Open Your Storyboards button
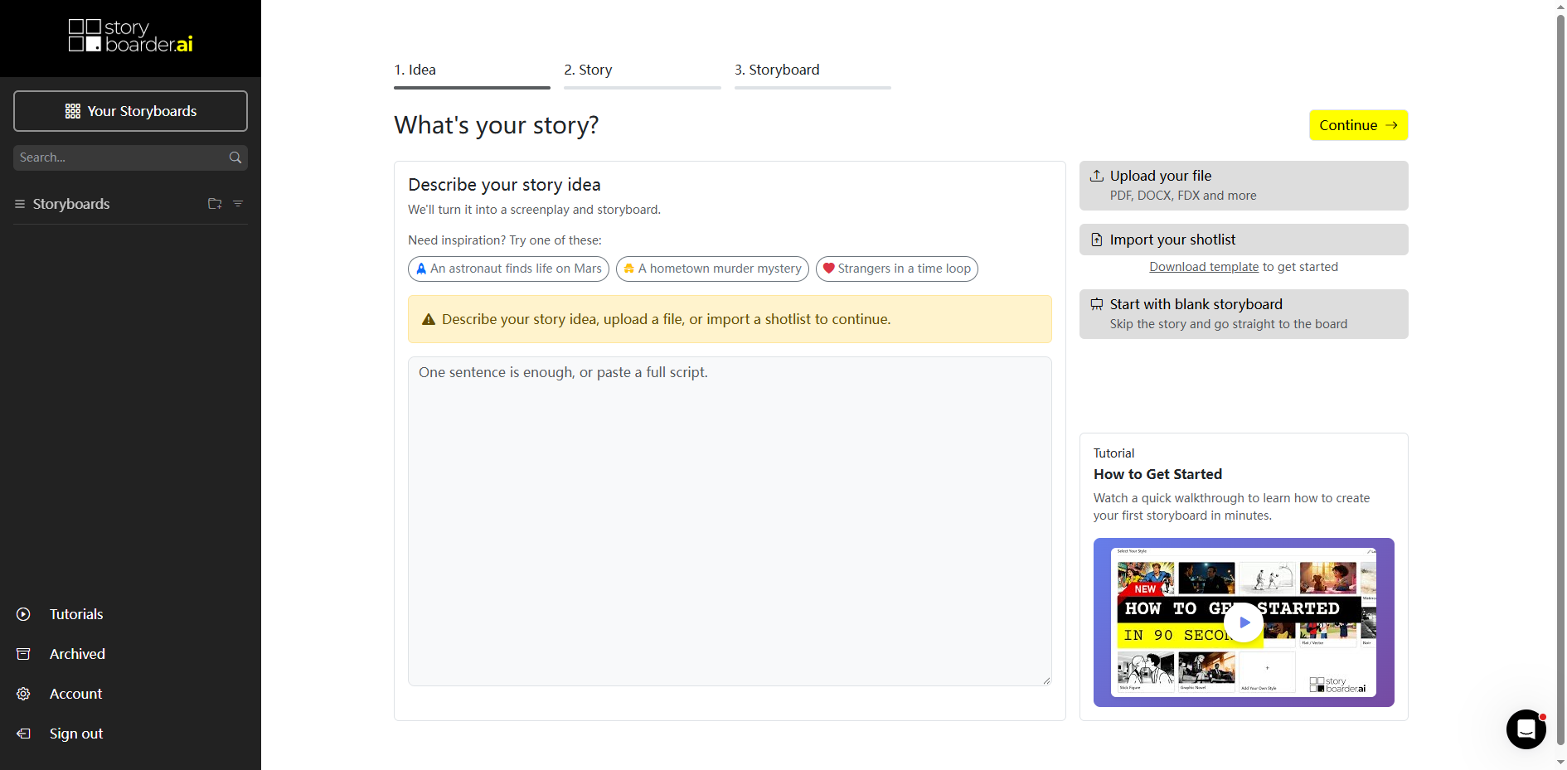 (130, 111)
